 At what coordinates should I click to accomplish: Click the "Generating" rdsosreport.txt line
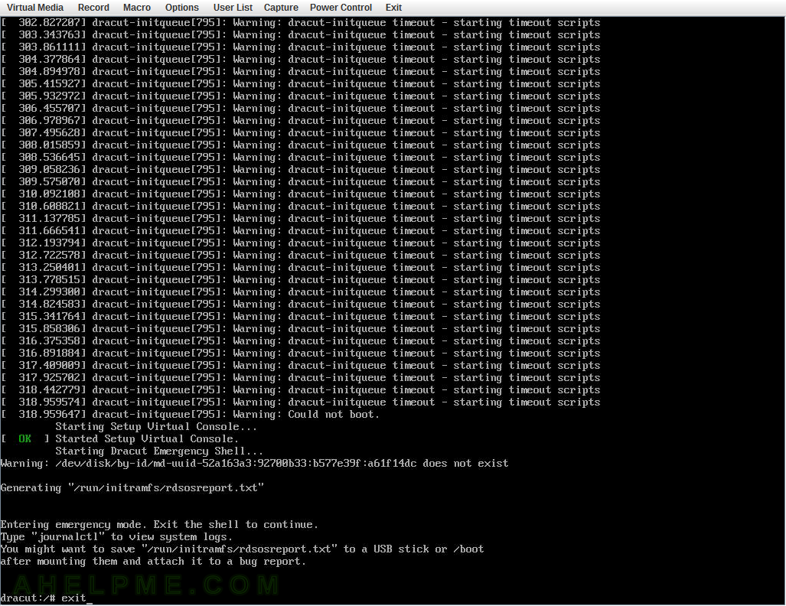click(x=132, y=487)
